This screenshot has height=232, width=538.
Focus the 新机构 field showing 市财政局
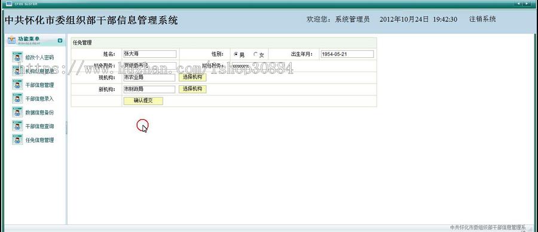[x=149, y=89]
